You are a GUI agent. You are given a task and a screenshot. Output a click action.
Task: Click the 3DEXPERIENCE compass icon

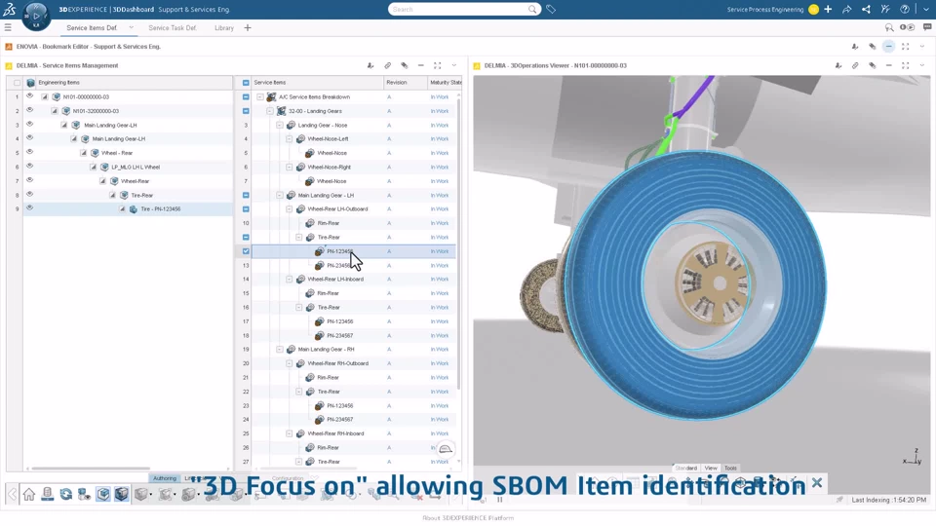tap(36, 17)
